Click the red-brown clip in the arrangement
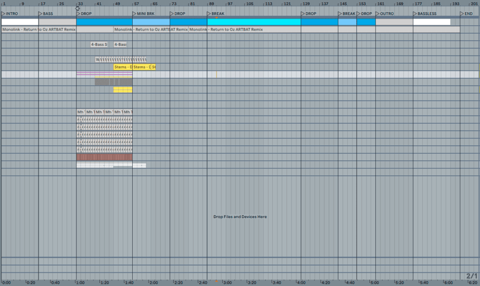This screenshot has height=286, width=480. coord(104,157)
